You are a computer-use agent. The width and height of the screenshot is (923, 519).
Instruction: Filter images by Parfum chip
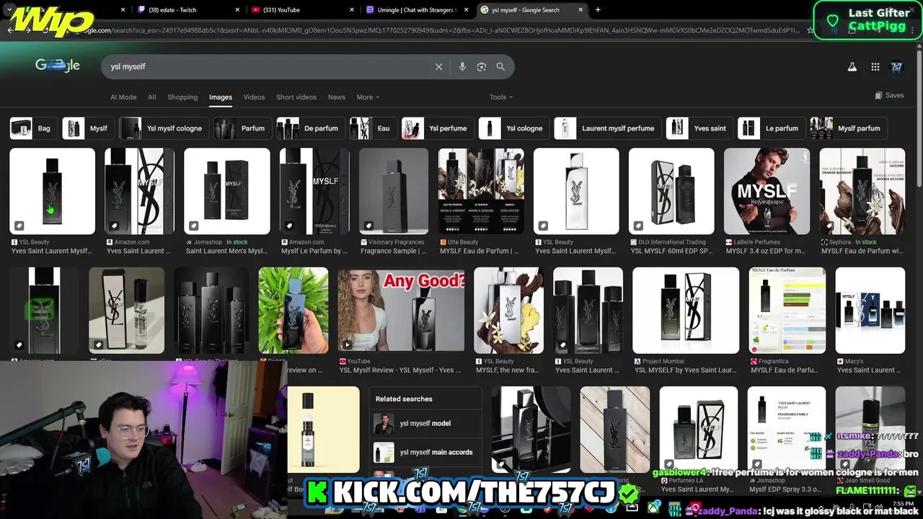242,128
